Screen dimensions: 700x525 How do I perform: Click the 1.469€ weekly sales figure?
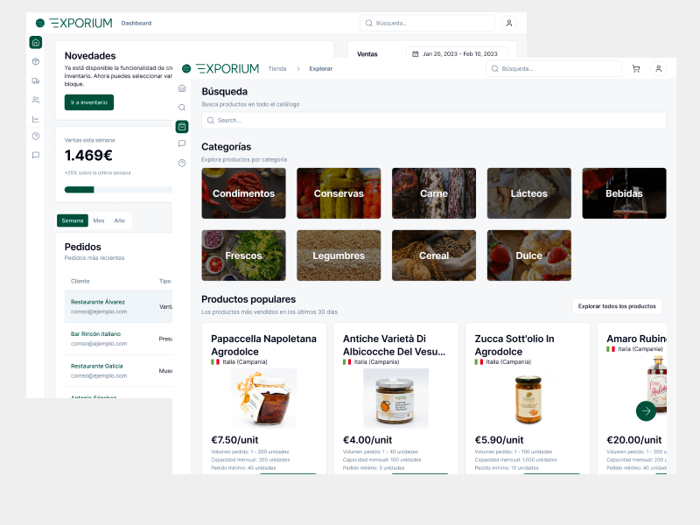(x=88, y=156)
